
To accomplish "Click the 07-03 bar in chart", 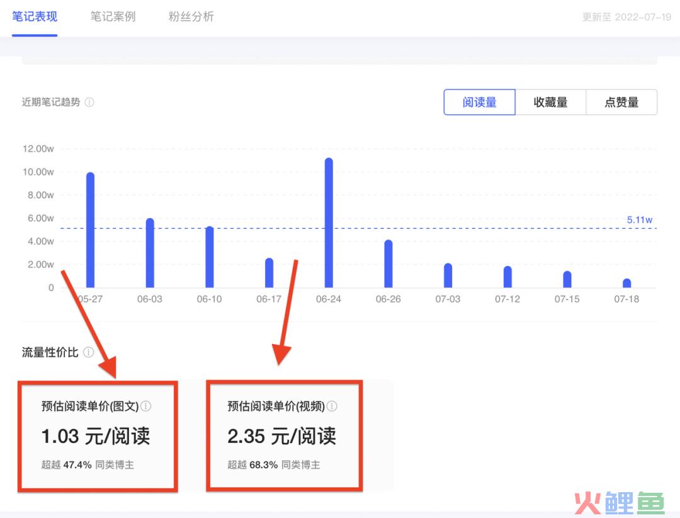I will [448, 275].
